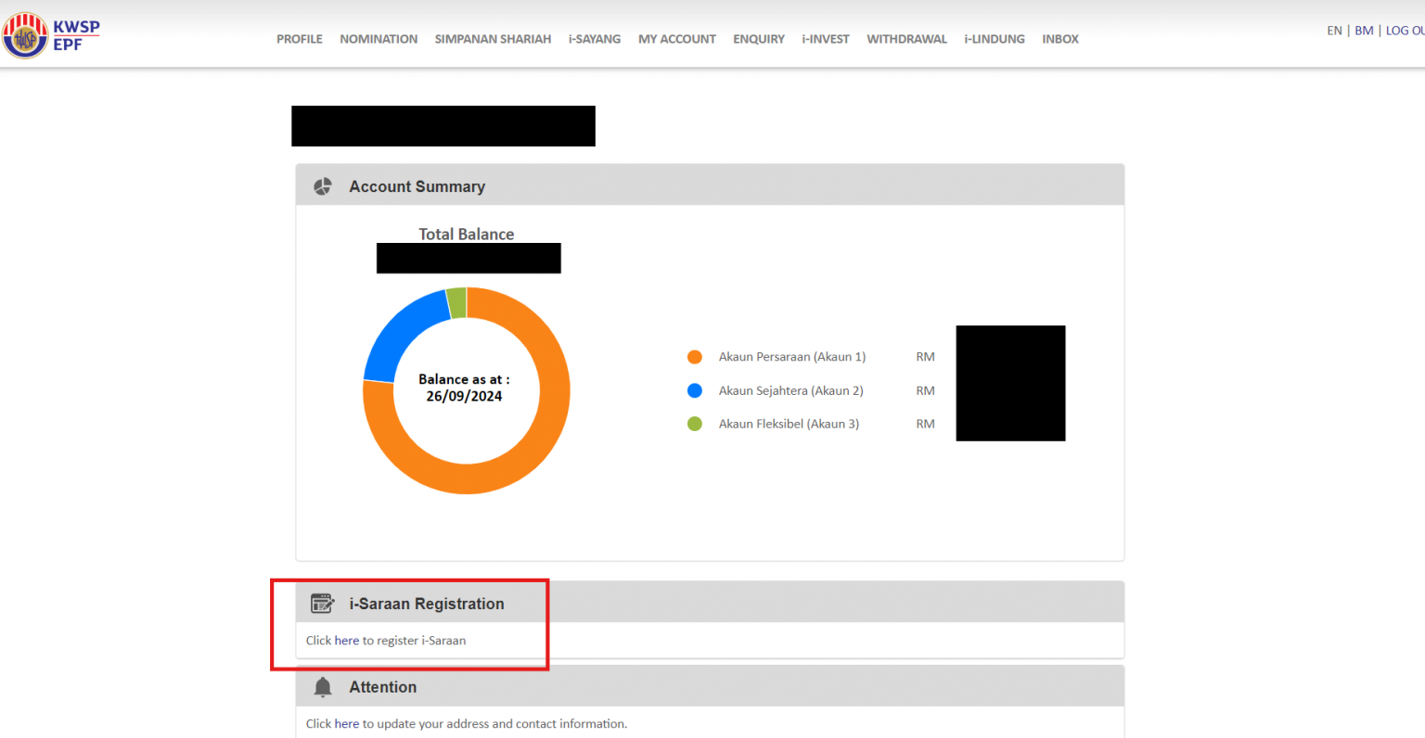Viewport: 1425px width, 738px height.
Task: Click the LOG OUT link
Action: (1405, 30)
